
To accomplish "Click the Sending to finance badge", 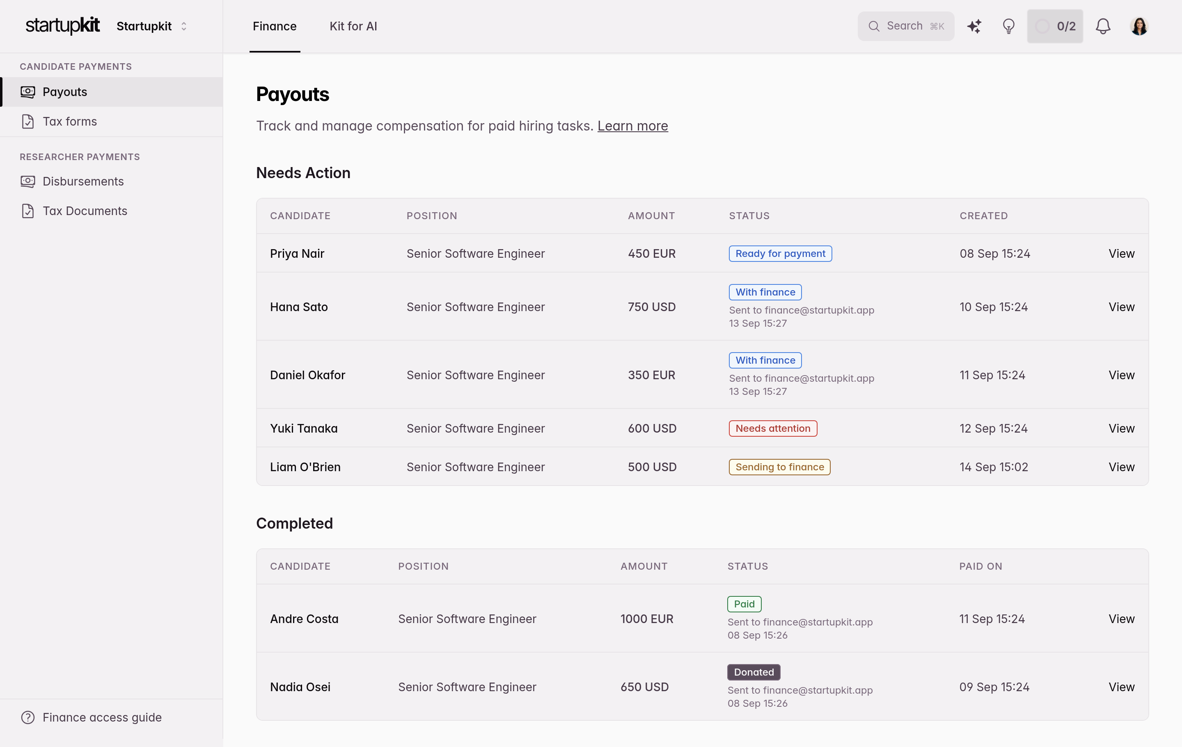I will (x=779, y=467).
